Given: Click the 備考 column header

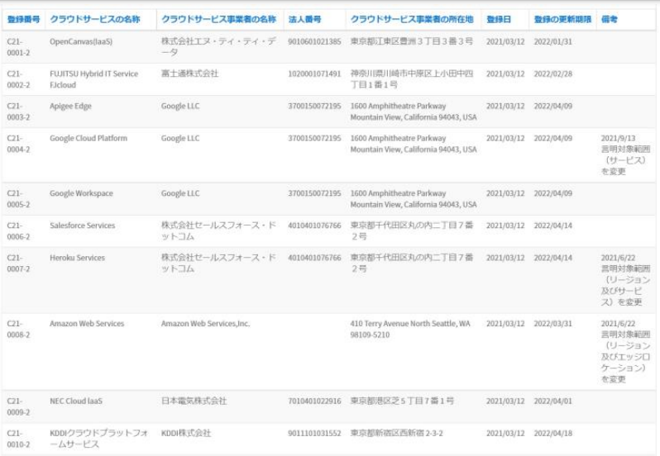Looking at the screenshot, I should coord(609,19).
